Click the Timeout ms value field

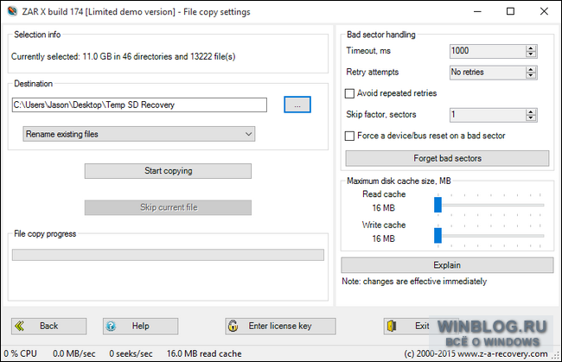[488, 51]
